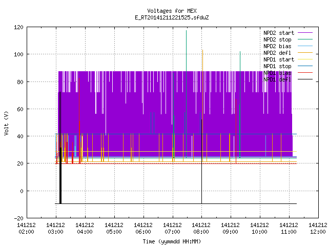Viewport: 328px width, 246px height.
Task: Click the y-axis tick value 120
Action: [x=18, y=27]
